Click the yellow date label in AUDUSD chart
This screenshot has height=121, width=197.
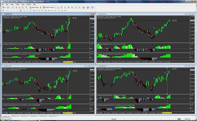(167, 113)
